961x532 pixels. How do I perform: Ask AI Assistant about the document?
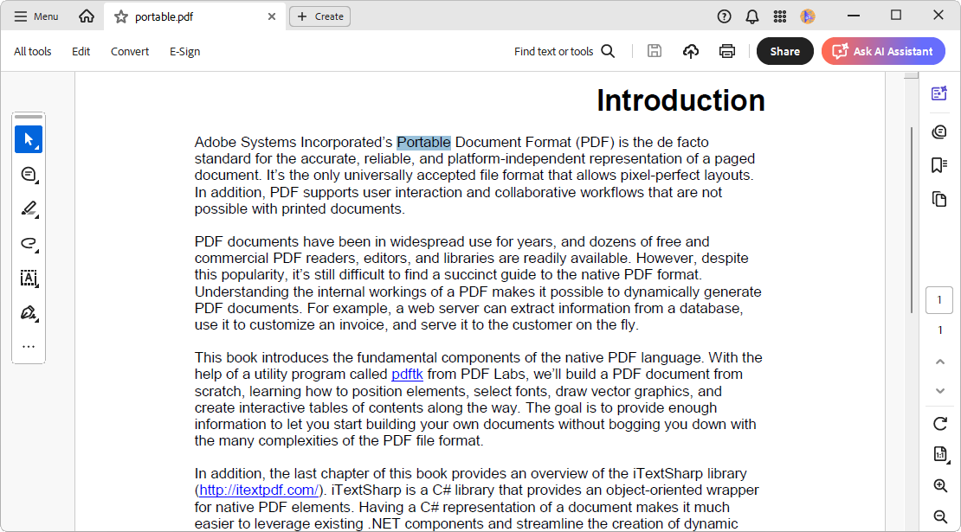point(883,51)
